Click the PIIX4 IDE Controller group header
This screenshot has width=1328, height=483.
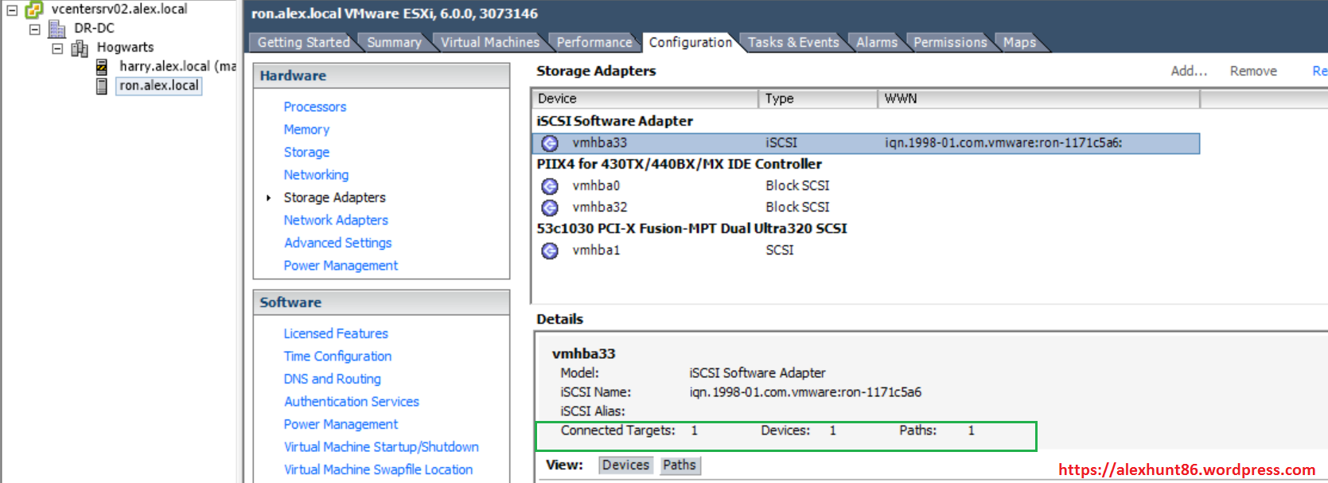tap(679, 164)
